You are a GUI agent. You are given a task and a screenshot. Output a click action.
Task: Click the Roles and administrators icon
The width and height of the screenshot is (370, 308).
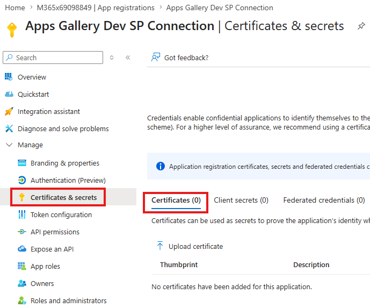pos(22,300)
